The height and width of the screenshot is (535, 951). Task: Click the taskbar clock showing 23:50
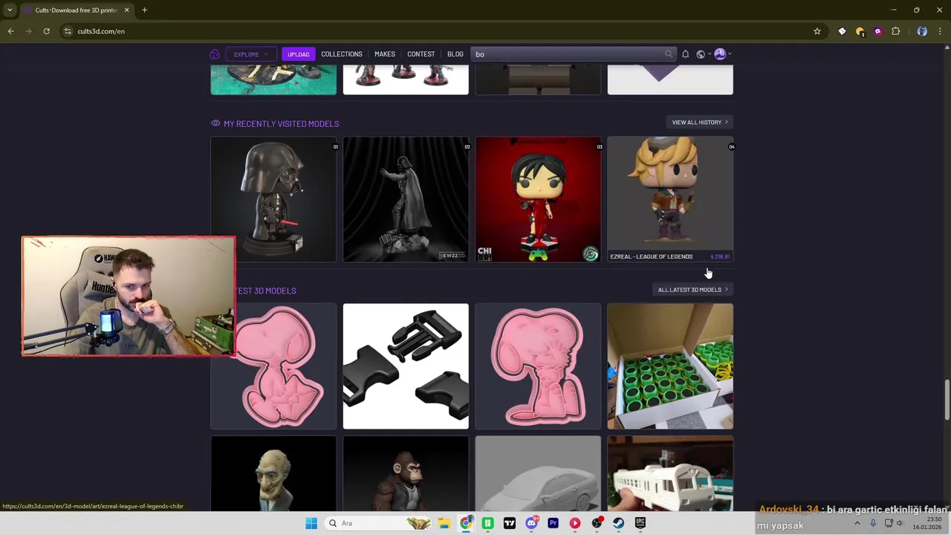926,523
